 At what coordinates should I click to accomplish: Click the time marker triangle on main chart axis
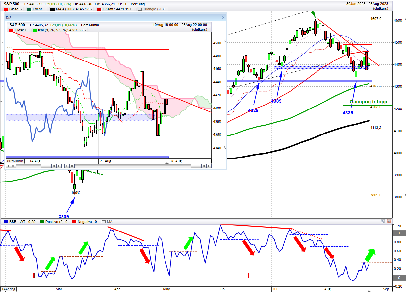369,290
